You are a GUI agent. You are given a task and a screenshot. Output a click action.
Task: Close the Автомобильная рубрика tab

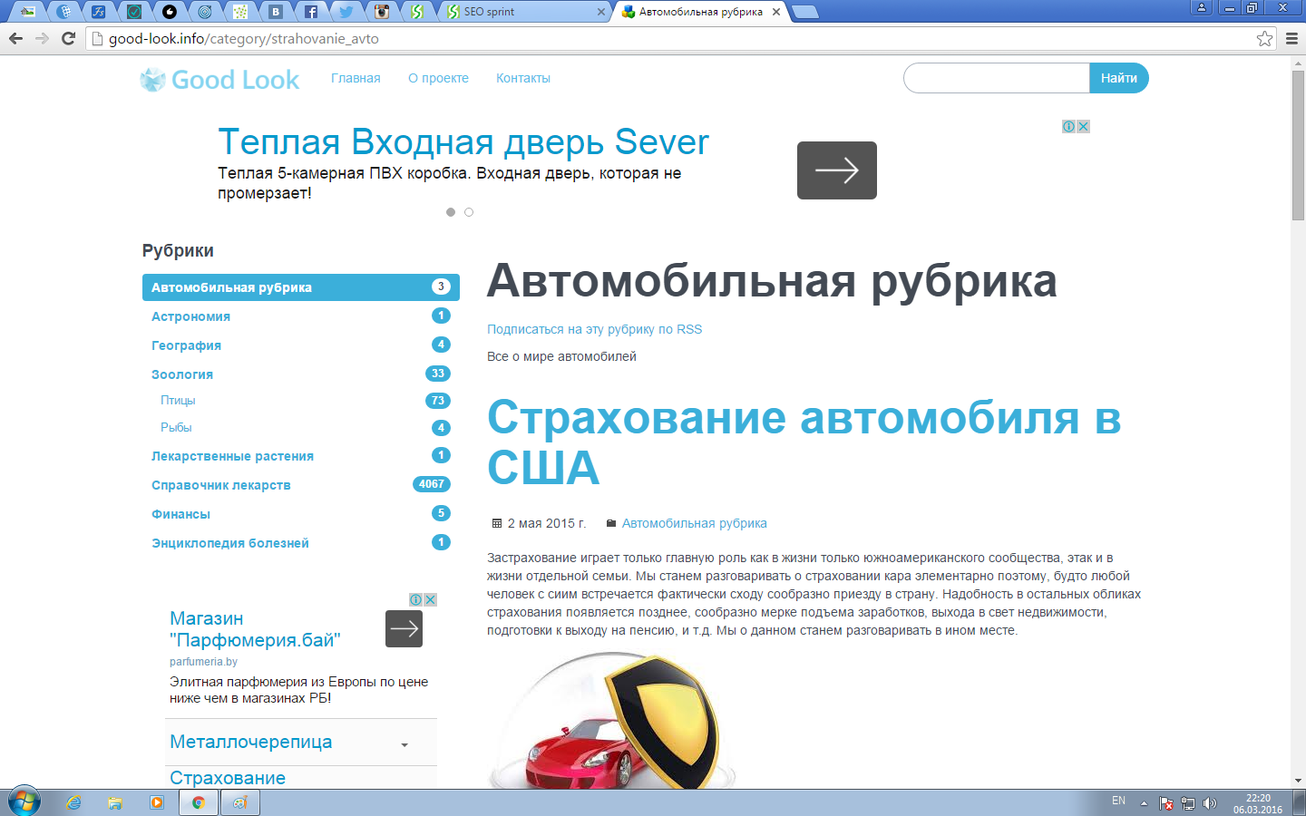(776, 12)
